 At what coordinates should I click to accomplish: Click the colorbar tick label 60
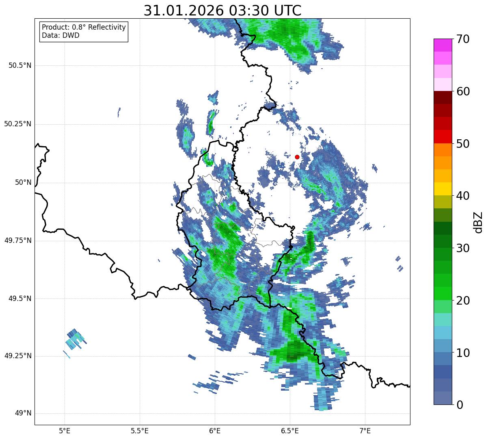click(463, 91)
